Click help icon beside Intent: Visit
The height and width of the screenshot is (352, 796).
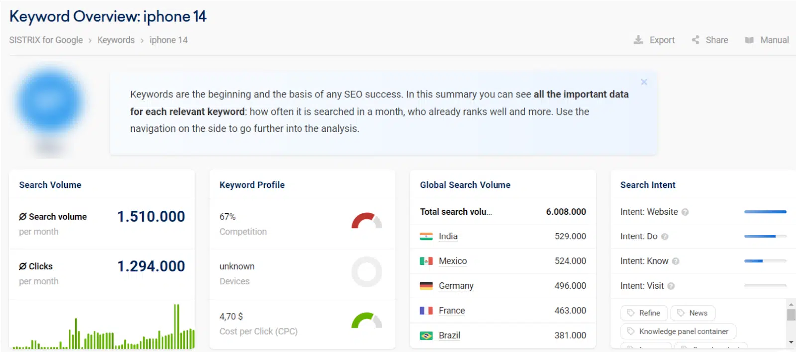pos(671,286)
